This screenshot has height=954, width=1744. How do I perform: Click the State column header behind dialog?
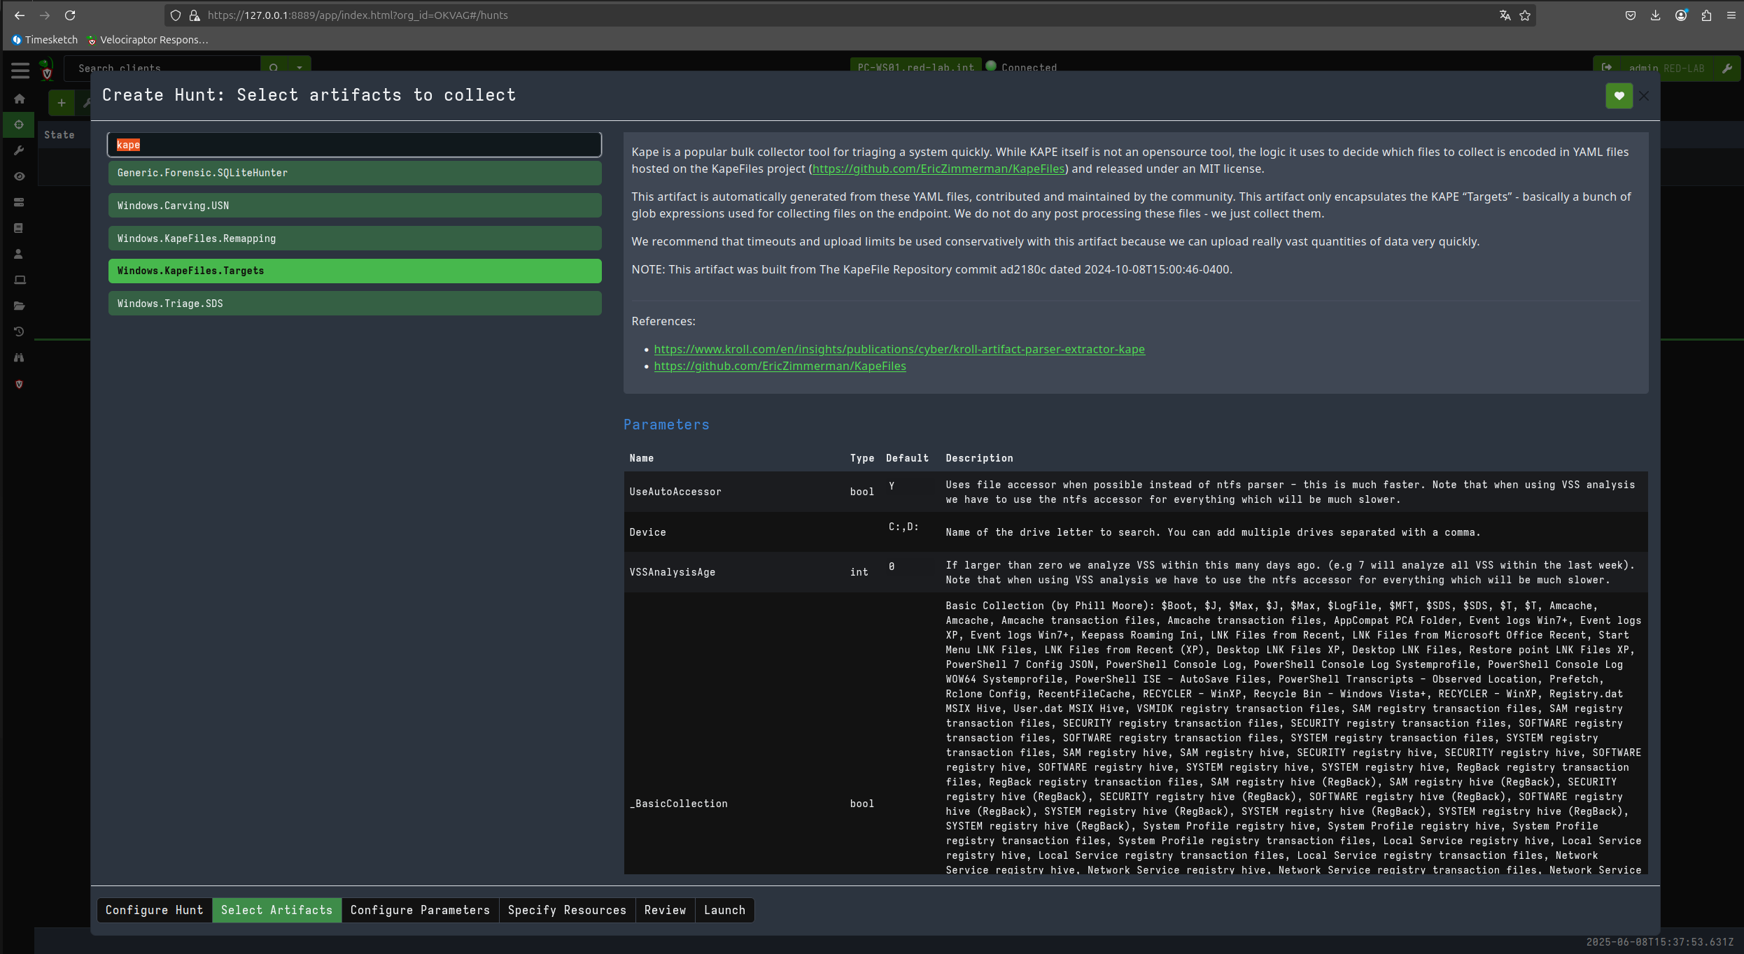[59, 135]
